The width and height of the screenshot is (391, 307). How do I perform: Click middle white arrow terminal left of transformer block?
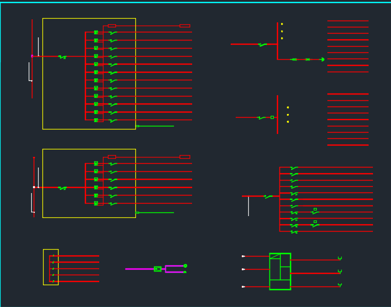(243, 270)
